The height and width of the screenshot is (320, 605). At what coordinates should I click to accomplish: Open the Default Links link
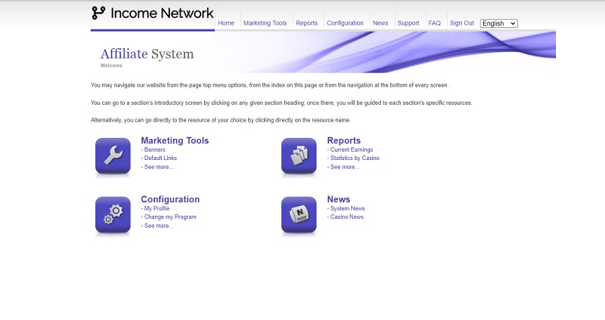point(160,158)
